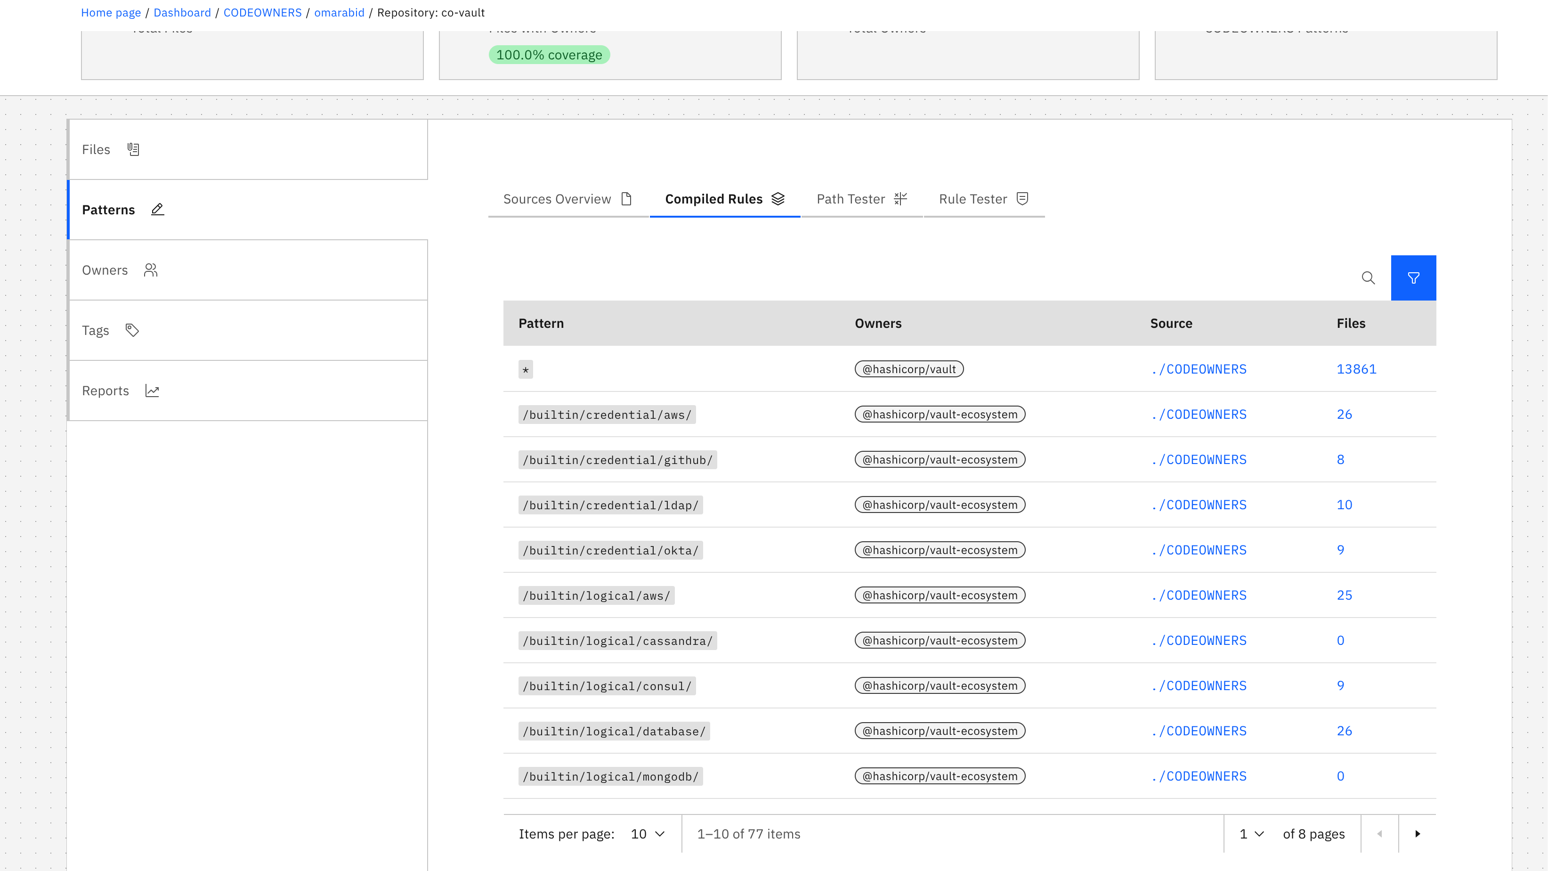Click the document icon beside Sources Overview
Screen dimensions: 1548x871
pos(627,198)
